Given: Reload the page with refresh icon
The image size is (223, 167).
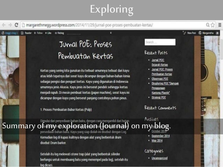Looking at the screenshot, I should pyautogui.click(x=16, y=25).
